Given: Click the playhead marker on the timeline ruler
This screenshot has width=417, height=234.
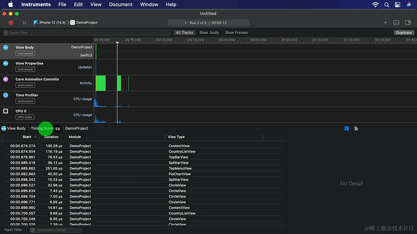Looking at the screenshot, I should tap(117, 42).
